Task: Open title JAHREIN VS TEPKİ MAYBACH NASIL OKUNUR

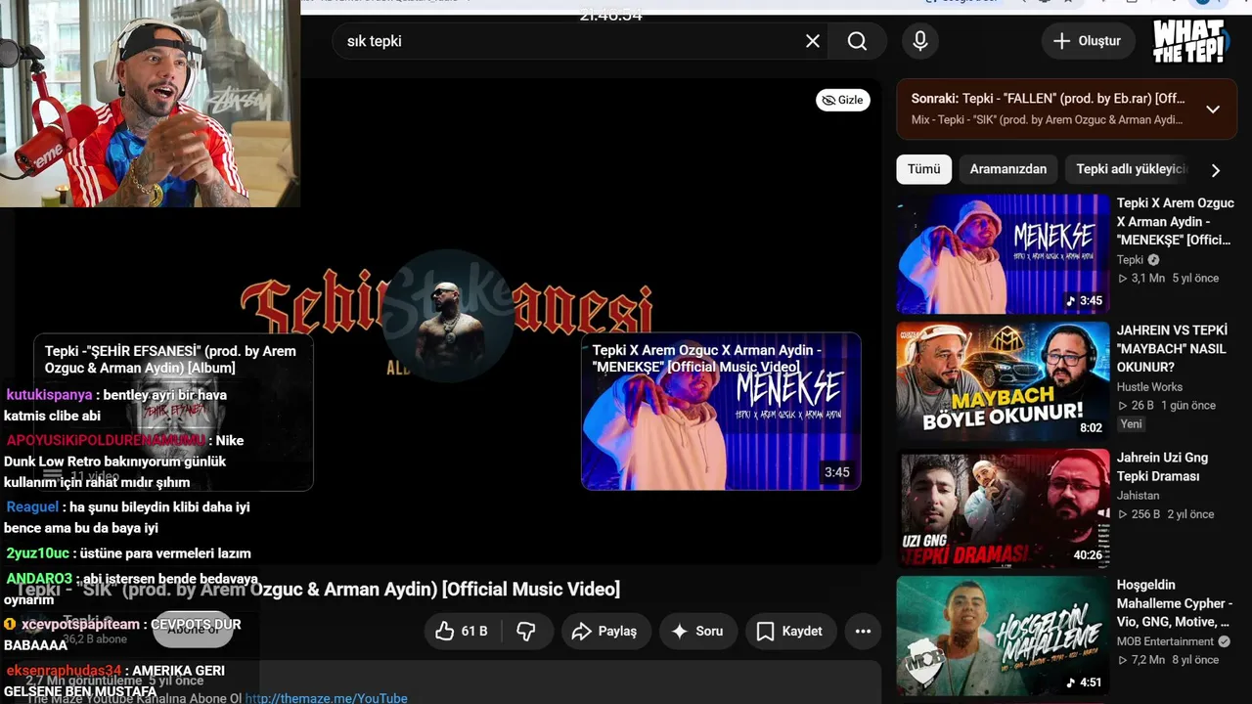Action: tap(1172, 349)
